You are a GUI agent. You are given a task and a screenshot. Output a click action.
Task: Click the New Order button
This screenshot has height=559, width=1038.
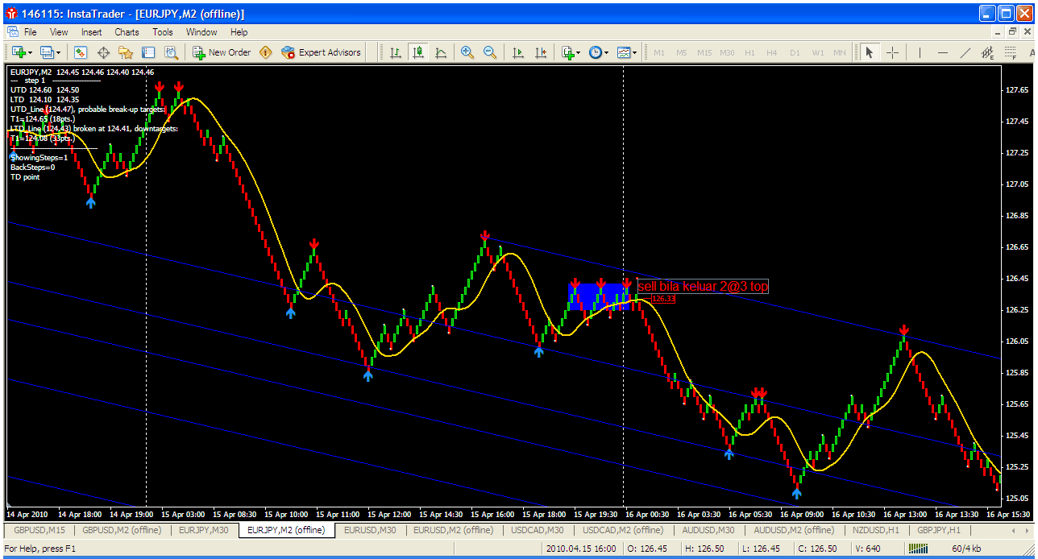(222, 52)
